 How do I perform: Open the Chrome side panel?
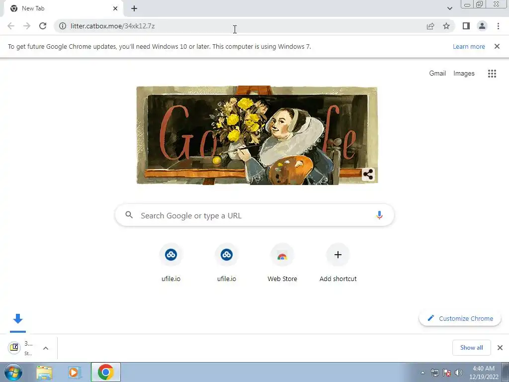click(x=466, y=26)
